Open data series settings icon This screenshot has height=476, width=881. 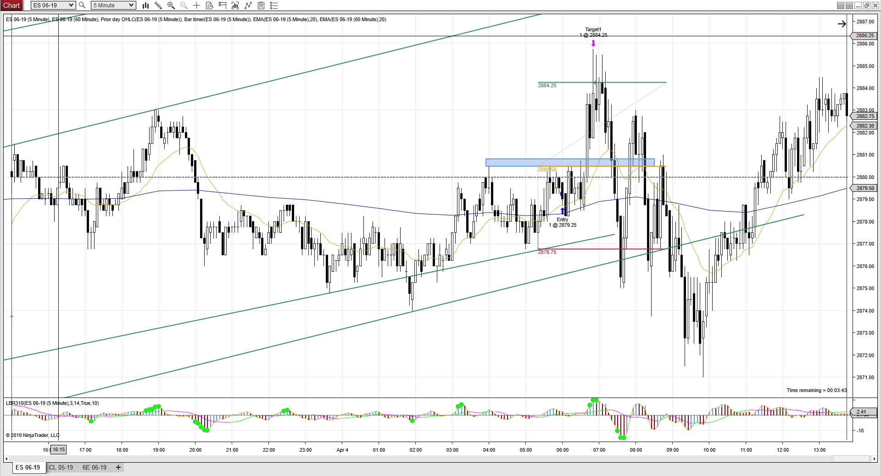pos(235,5)
